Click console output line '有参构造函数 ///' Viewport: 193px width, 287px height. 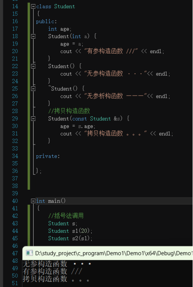click(53, 271)
